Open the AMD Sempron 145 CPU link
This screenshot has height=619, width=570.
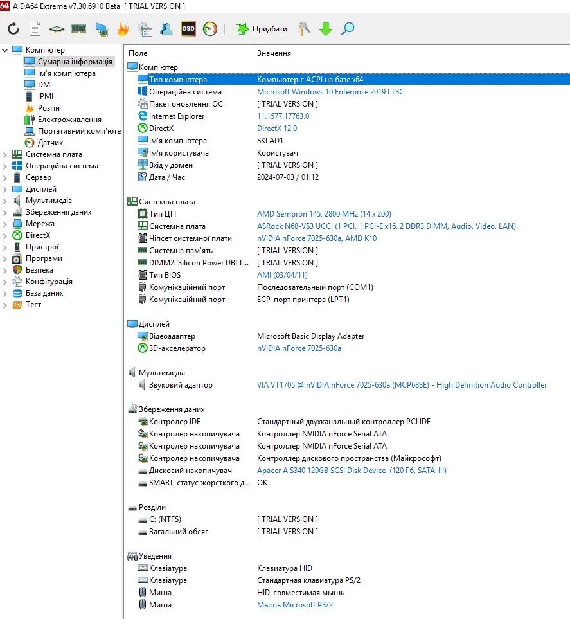[x=324, y=214]
